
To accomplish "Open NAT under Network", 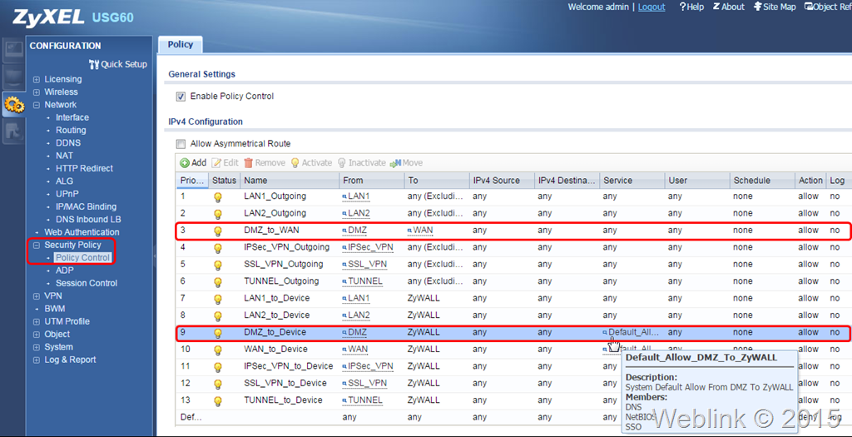I will [x=64, y=156].
